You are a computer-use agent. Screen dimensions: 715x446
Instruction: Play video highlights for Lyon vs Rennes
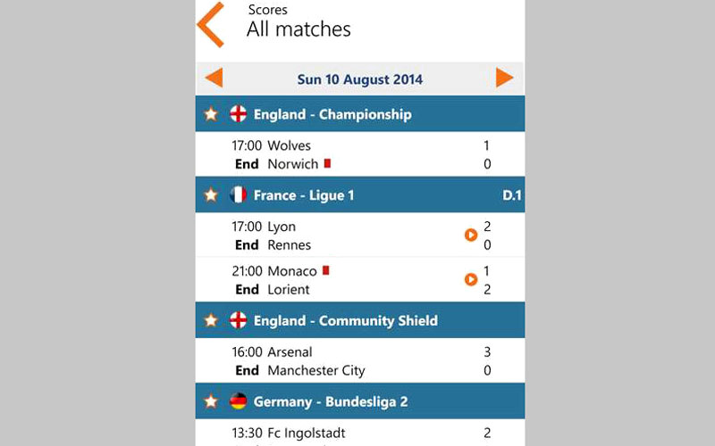pyautogui.click(x=471, y=235)
